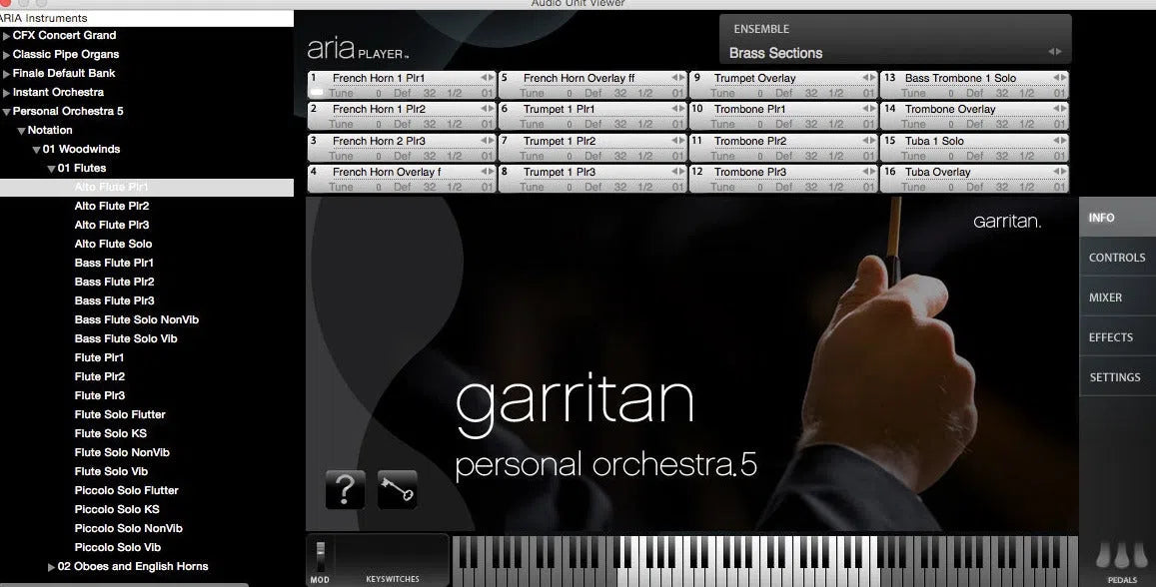
Task: Switch to the CONTROLS tab
Action: pos(1116,257)
